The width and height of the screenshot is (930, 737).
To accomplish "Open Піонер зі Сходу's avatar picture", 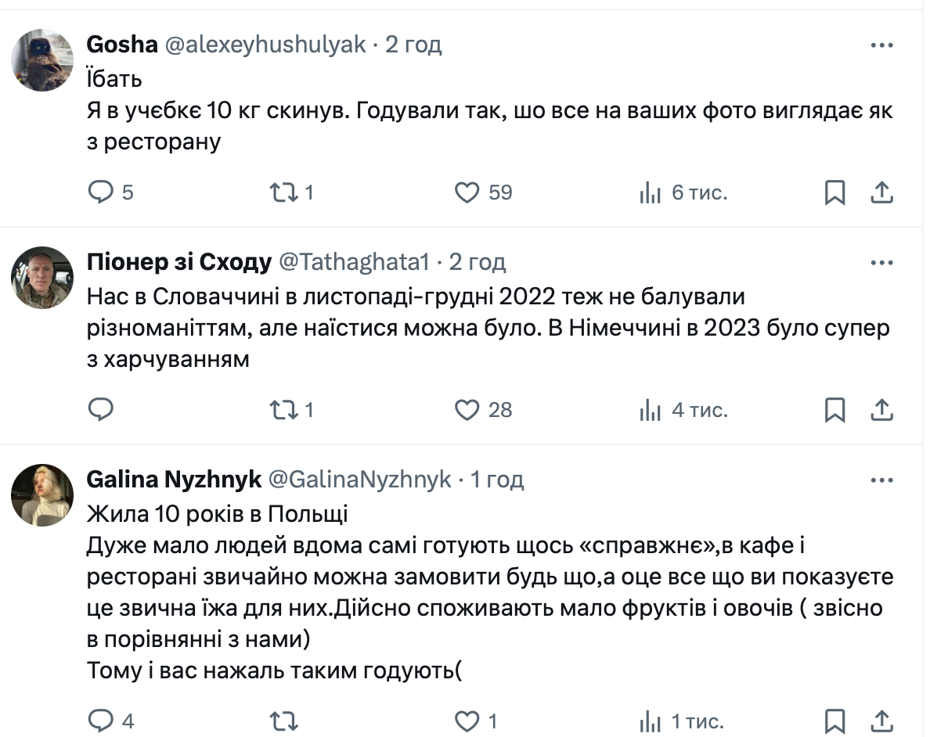I will 42,278.
